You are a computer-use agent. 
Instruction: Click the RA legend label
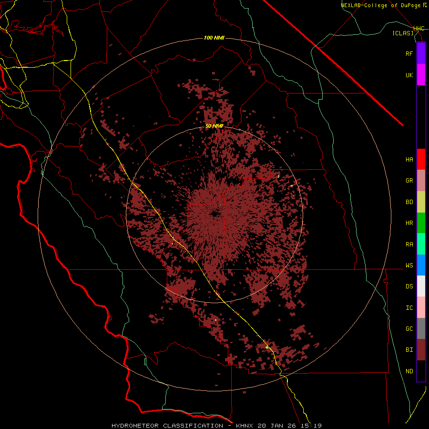pos(409,245)
